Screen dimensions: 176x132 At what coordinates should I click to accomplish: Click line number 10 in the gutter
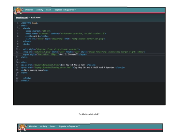click(17, 47)
